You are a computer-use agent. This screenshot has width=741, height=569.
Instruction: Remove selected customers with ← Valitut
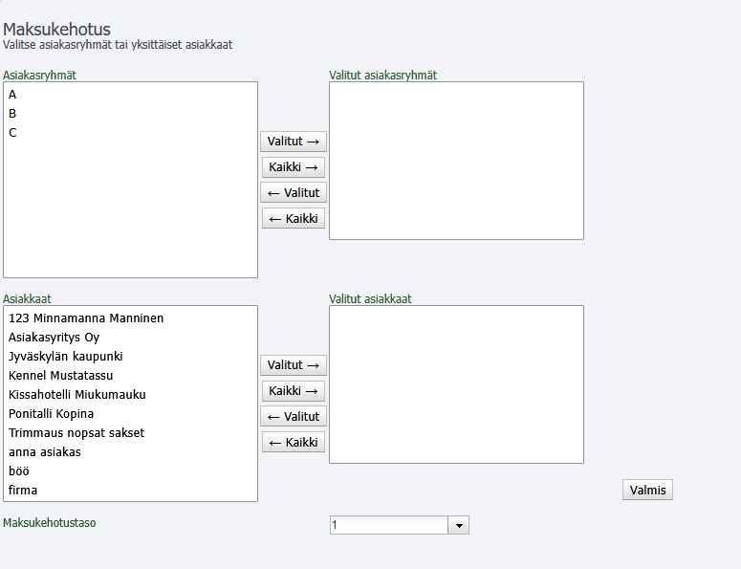tap(294, 417)
